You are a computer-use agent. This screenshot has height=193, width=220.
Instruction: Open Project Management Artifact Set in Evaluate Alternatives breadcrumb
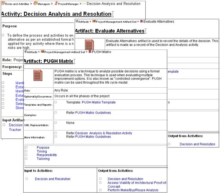point(116,22)
